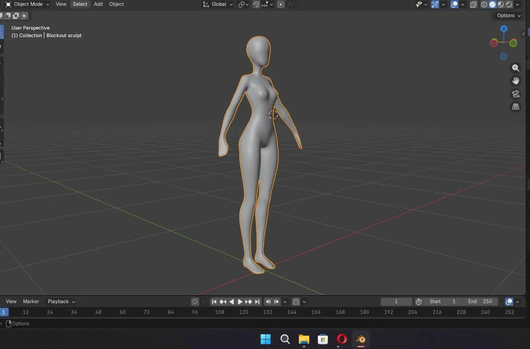Open the Select menu

click(80, 4)
